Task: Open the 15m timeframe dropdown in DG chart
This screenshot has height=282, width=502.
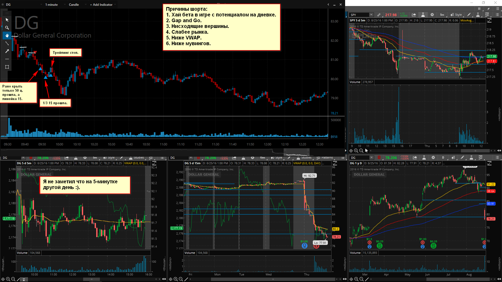Action: (262, 158)
